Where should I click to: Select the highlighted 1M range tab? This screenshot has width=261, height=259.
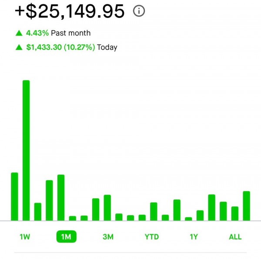(66, 237)
